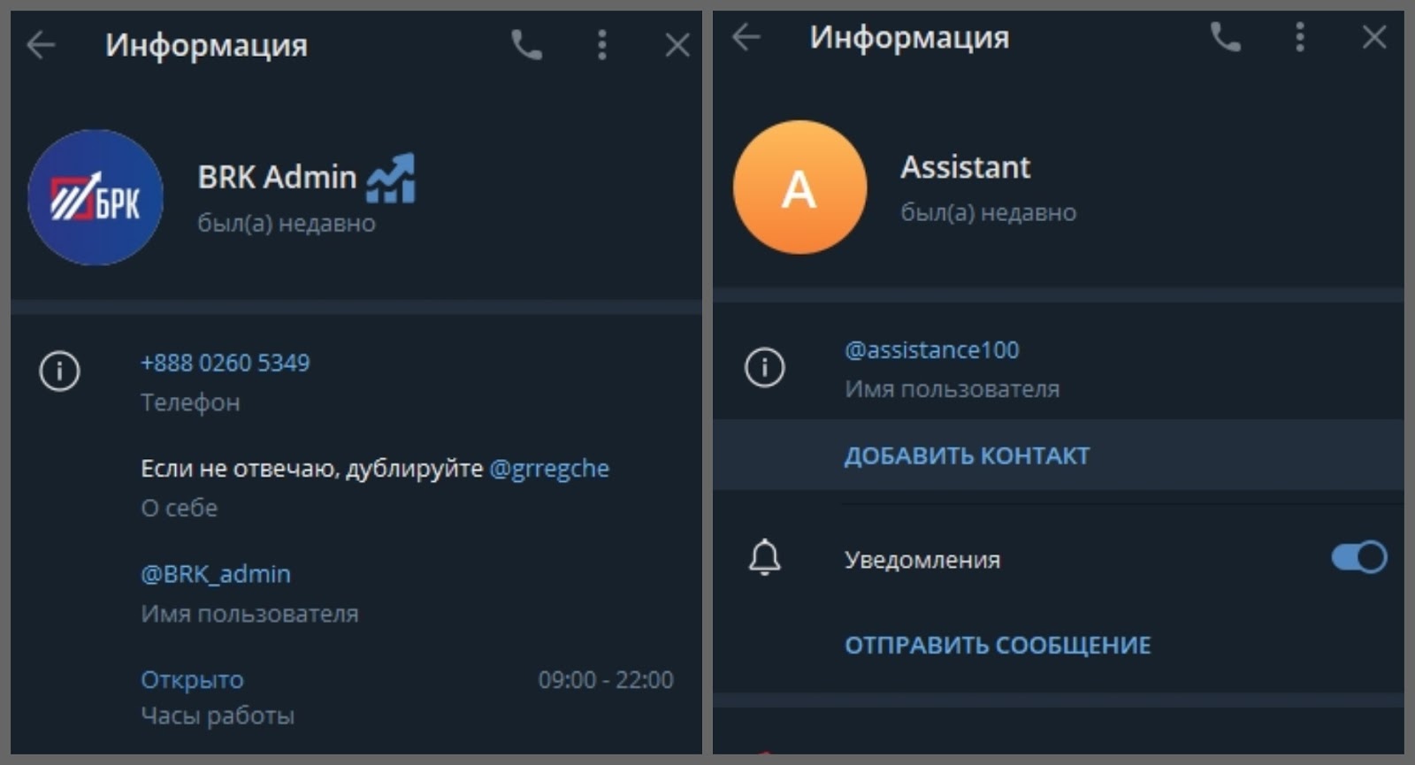Close the Assistant info panel
This screenshot has width=1415, height=765.
pos(1374,37)
